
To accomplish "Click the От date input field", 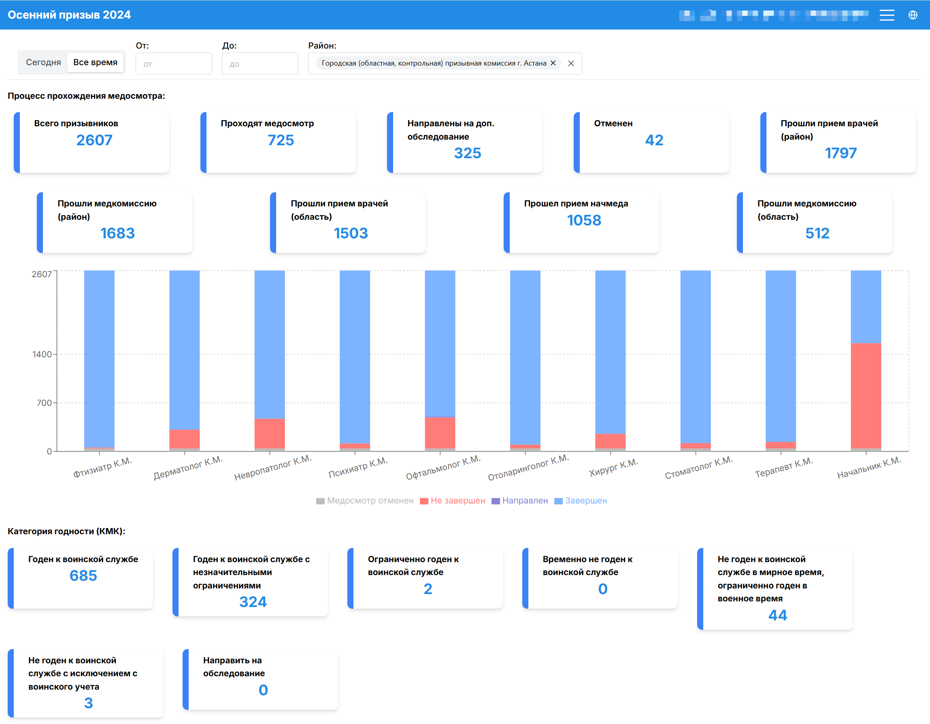I will (173, 64).
